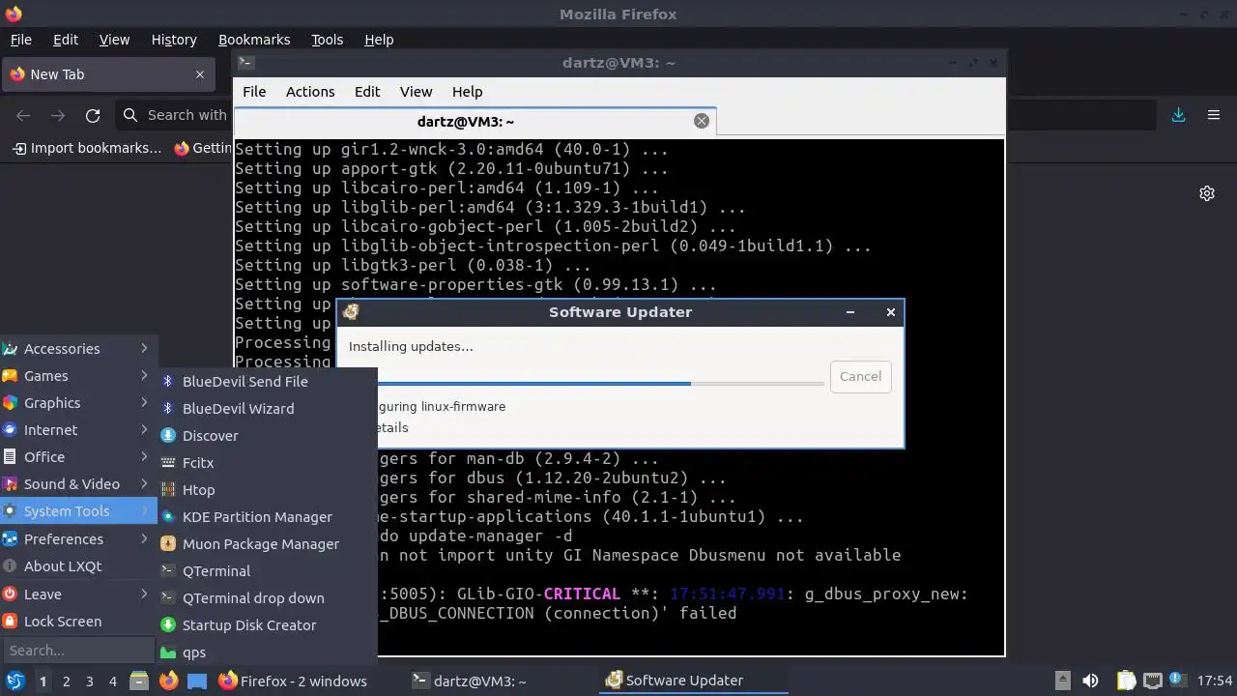Show hidden tray icons arrow
Screen dimensions: 1237x696
tap(1062, 681)
